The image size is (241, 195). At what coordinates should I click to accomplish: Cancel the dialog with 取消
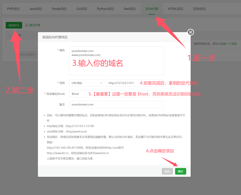167,171
